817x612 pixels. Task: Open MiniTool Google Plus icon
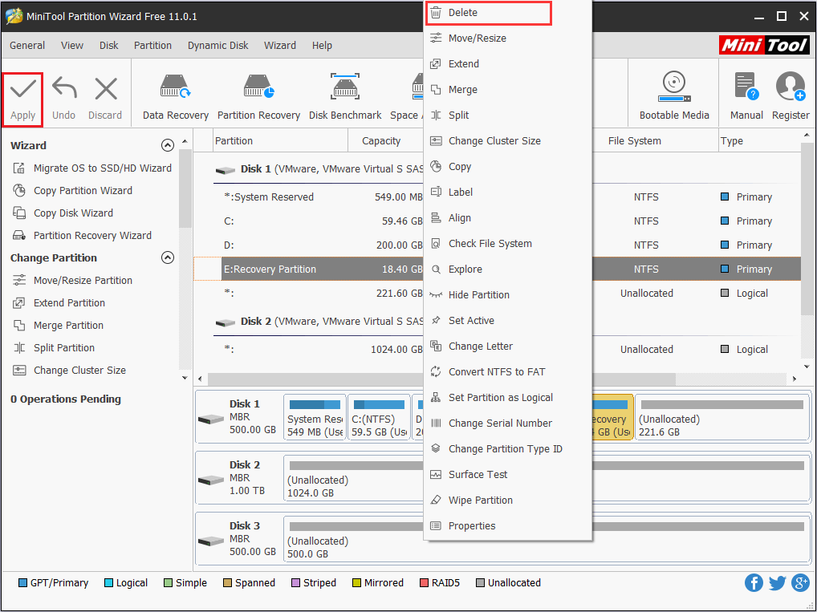pyautogui.click(x=800, y=582)
